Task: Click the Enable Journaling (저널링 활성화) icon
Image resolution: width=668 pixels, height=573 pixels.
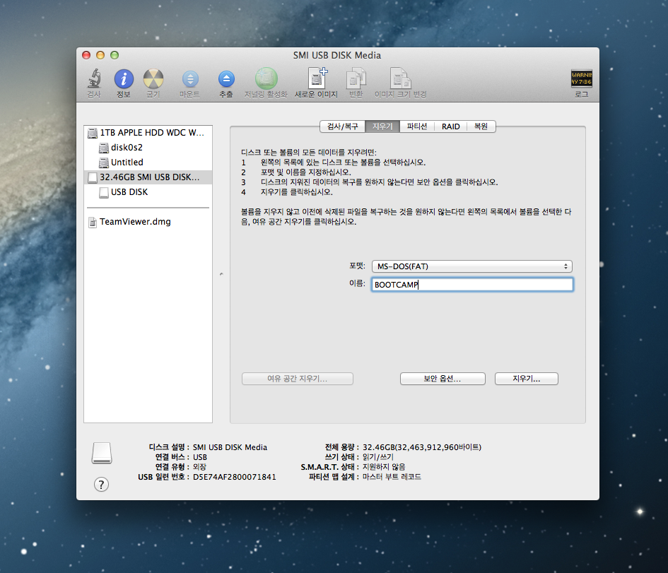Action: (266, 78)
